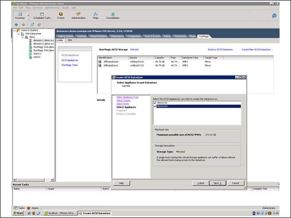
Task: Open the Windows Start menu
Action: (18, 213)
